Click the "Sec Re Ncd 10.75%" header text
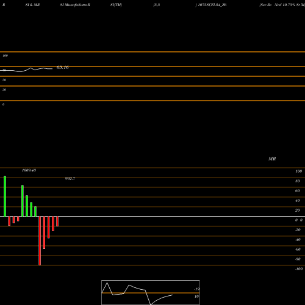 pyautogui.click(x=278, y=5)
